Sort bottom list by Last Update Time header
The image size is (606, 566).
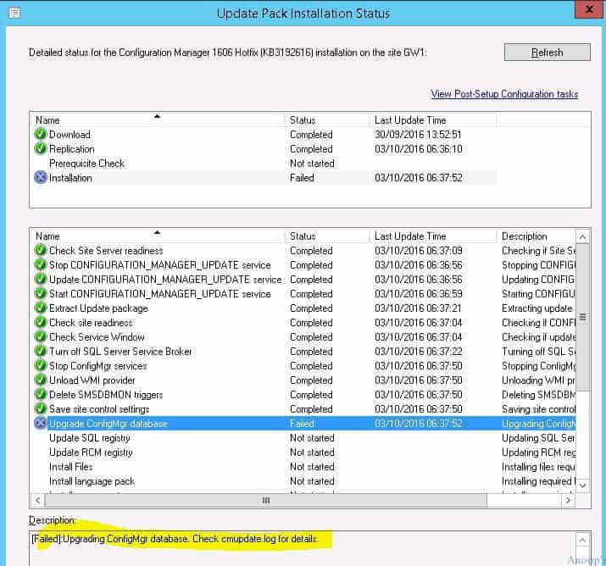433,236
